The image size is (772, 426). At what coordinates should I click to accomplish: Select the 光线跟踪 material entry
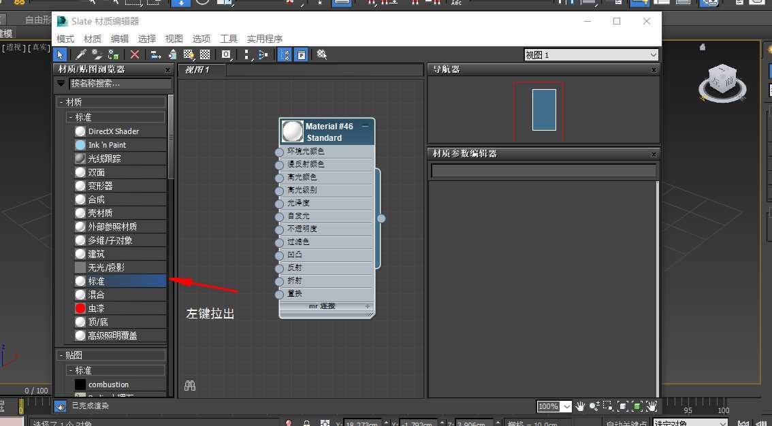120,159
